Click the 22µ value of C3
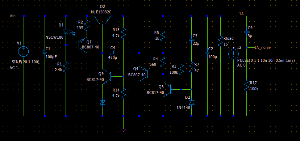This screenshot has height=141, width=300. point(196,43)
